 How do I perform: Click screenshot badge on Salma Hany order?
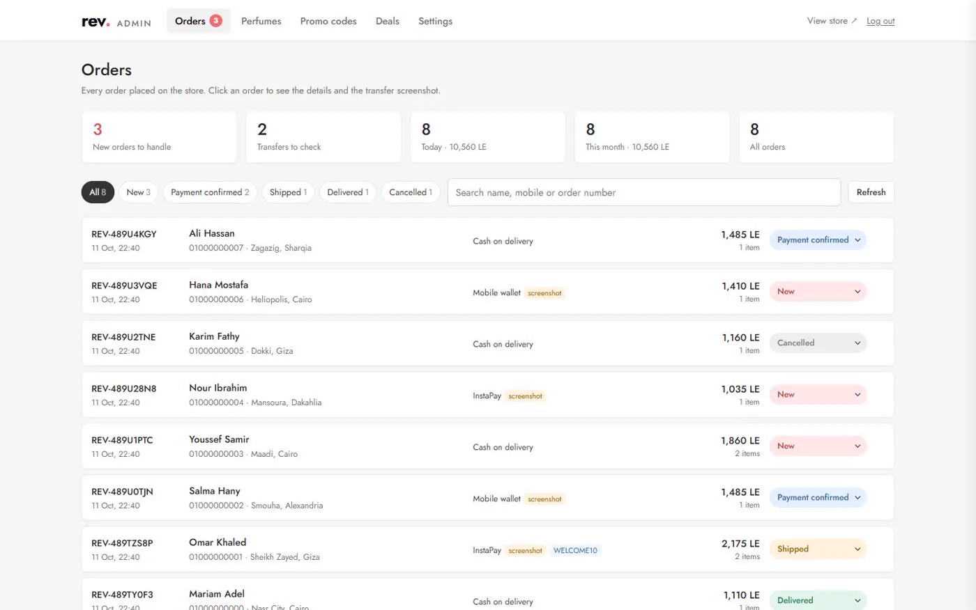tap(544, 499)
